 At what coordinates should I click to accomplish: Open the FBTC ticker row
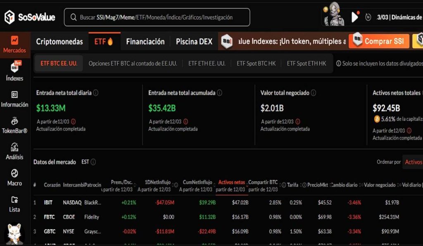click(49, 217)
